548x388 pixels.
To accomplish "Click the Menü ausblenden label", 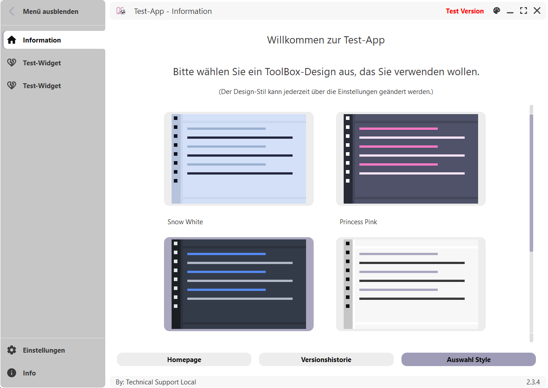I will pyautogui.click(x=51, y=12).
